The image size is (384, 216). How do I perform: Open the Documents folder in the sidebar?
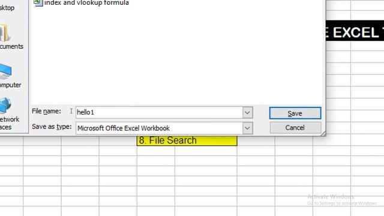click(11, 37)
